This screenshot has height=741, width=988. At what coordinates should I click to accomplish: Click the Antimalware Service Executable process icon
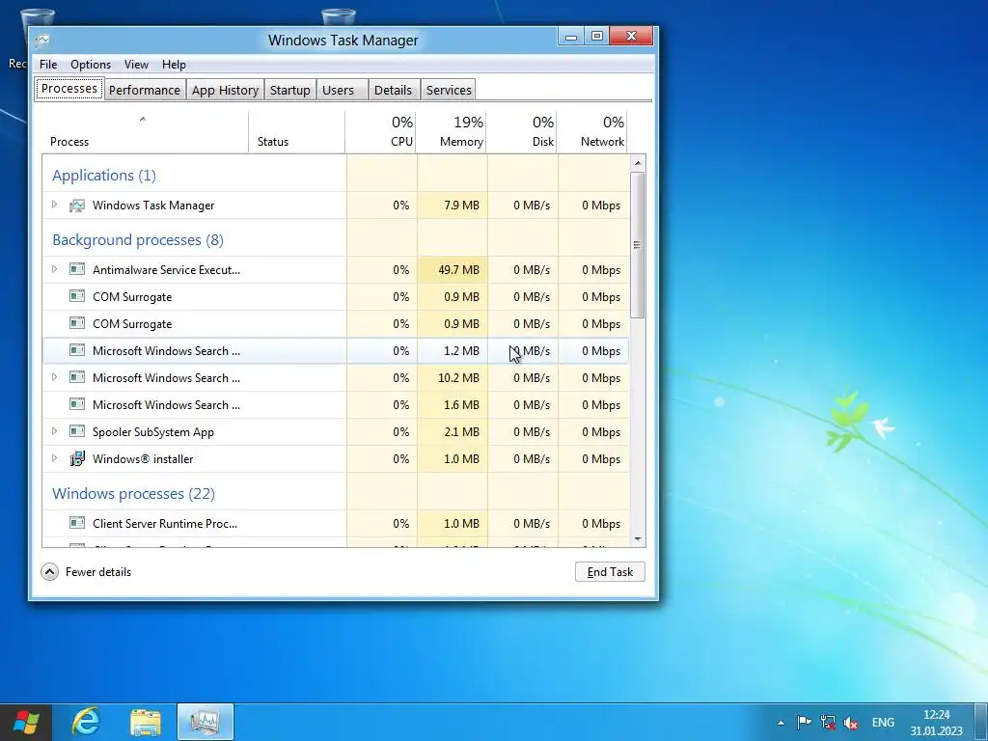point(77,270)
